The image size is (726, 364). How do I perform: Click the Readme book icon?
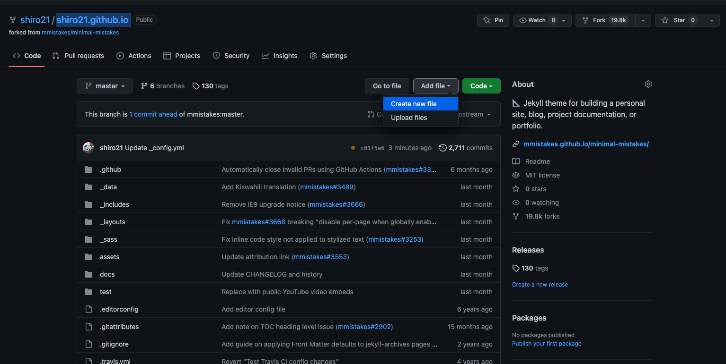(516, 161)
